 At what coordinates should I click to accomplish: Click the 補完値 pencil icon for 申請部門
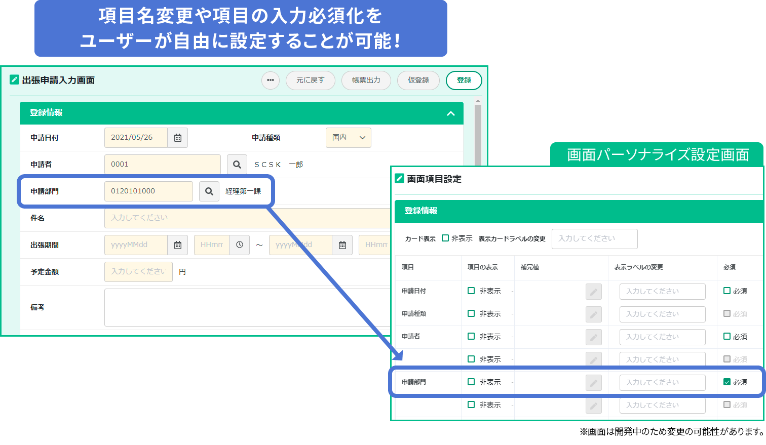pos(593,383)
